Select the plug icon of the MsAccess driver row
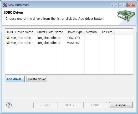The image size is (138, 114). click(x=8, y=43)
